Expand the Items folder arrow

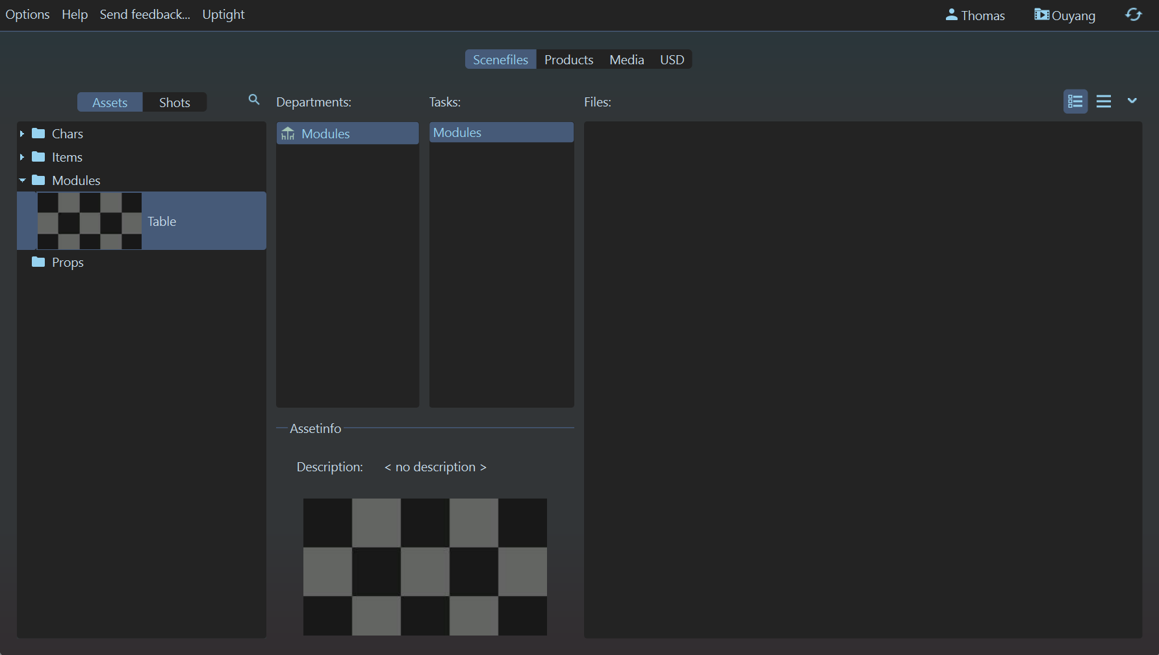coord(22,157)
